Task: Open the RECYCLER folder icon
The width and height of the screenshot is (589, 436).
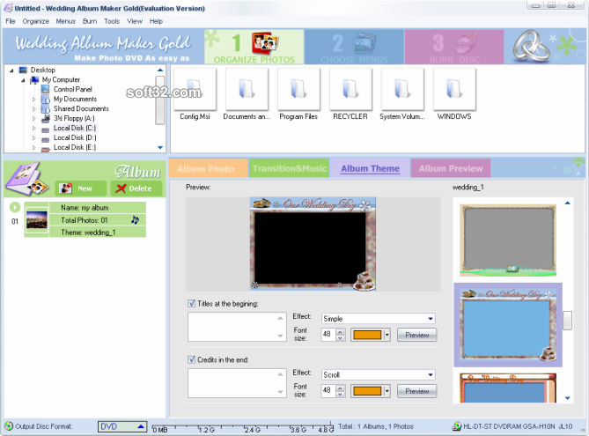Action: click(350, 89)
